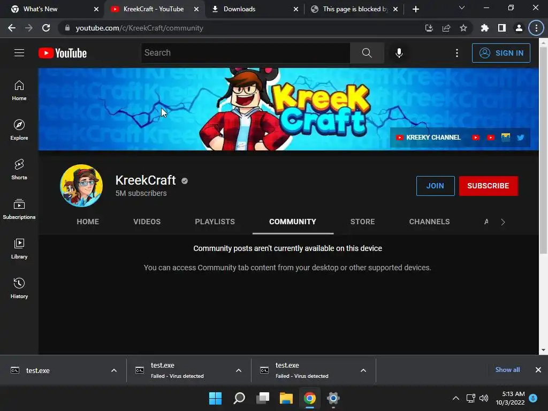Click the install app icon in address bar
The height and width of the screenshot is (411, 548).
point(429,28)
